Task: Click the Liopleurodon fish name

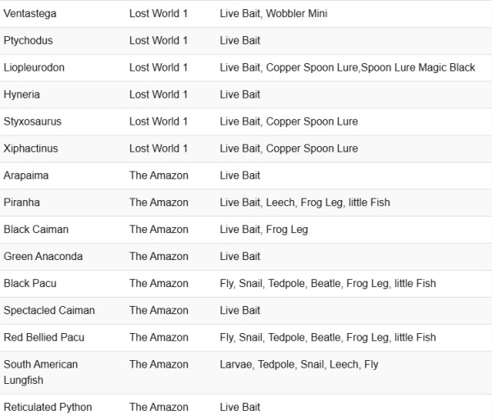Action: click(34, 68)
